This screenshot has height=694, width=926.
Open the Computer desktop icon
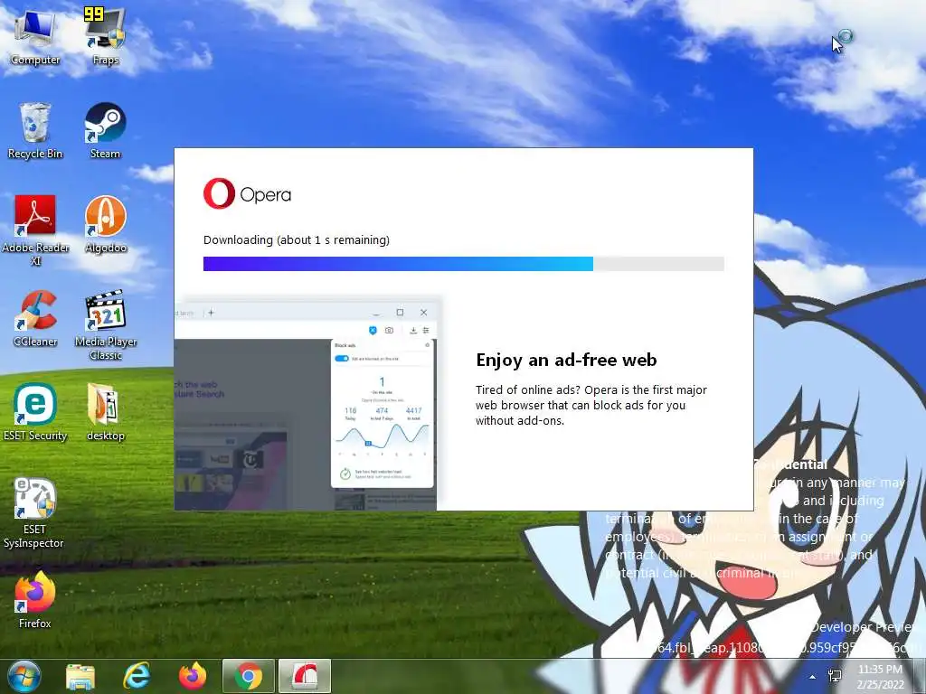click(x=35, y=36)
